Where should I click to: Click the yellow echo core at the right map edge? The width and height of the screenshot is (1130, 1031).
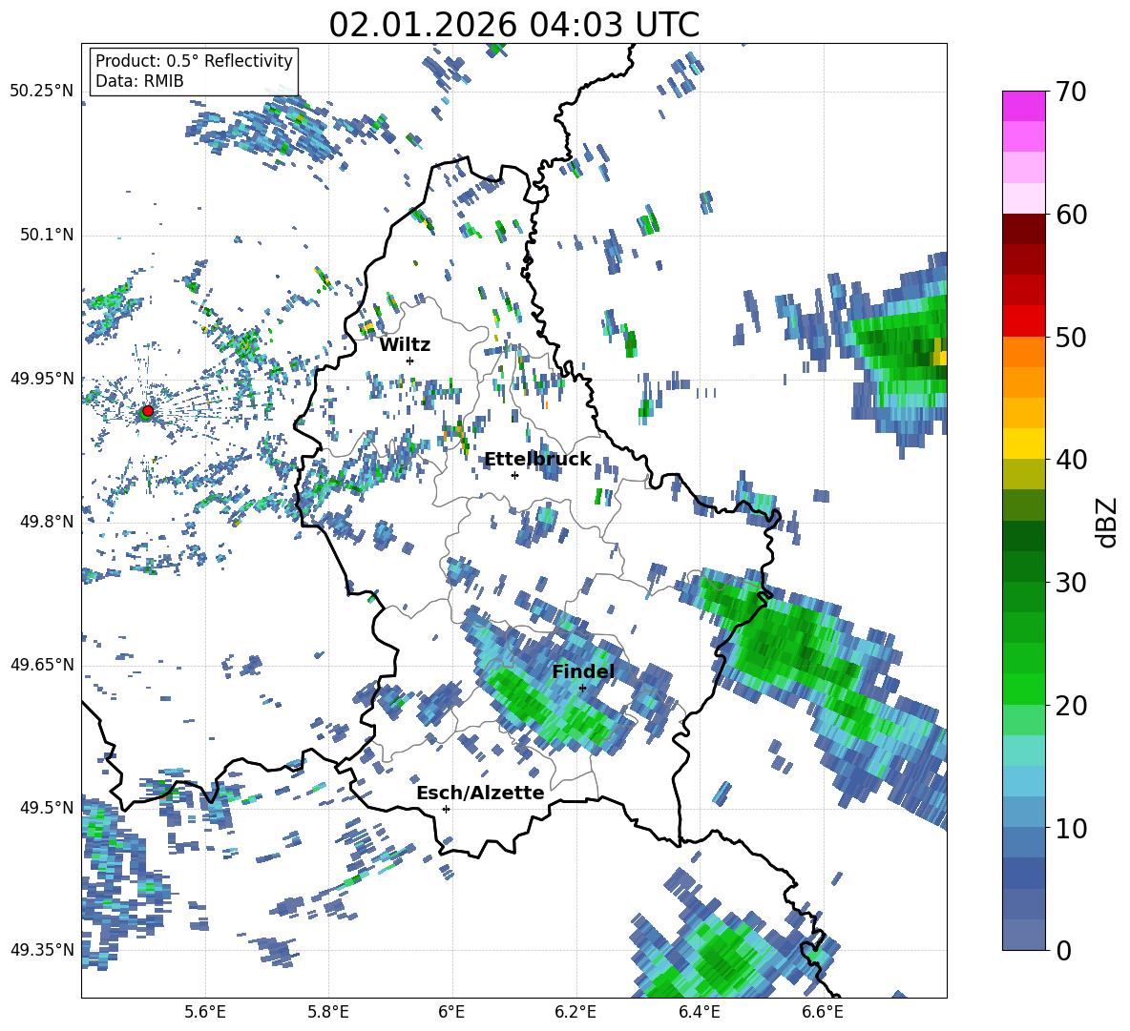click(x=940, y=354)
